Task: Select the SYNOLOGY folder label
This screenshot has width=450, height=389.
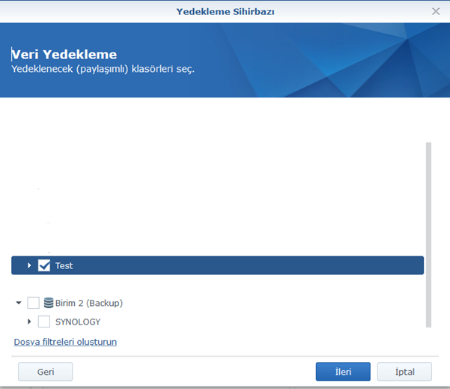Action: pos(78,322)
